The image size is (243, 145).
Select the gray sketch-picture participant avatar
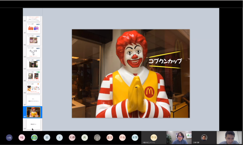pos(97,137)
